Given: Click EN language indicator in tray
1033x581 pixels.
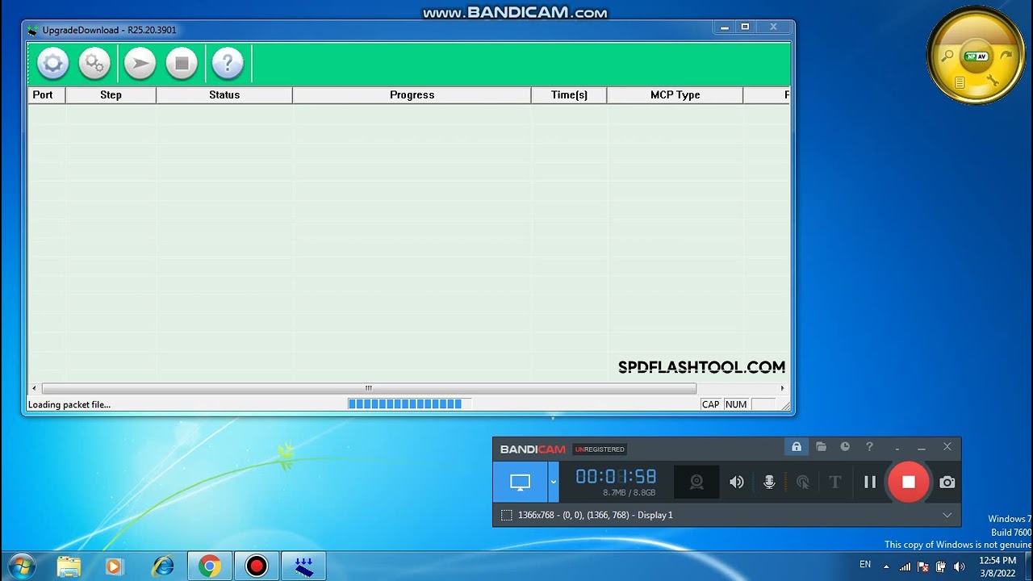Looking at the screenshot, I should pos(865,565).
